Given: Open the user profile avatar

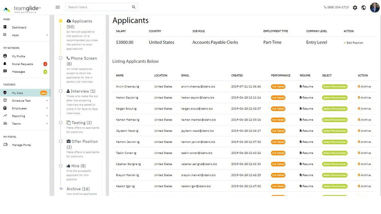Looking at the screenshot, I should coord(375,7).
